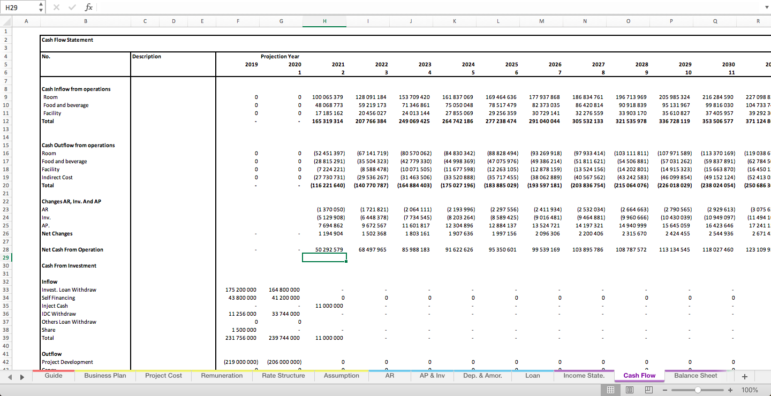The height and width of the screenshot is (396, 771).
Task: Click Room inflow 2021 value 100 065 379
Action: (x=327, y=97)
